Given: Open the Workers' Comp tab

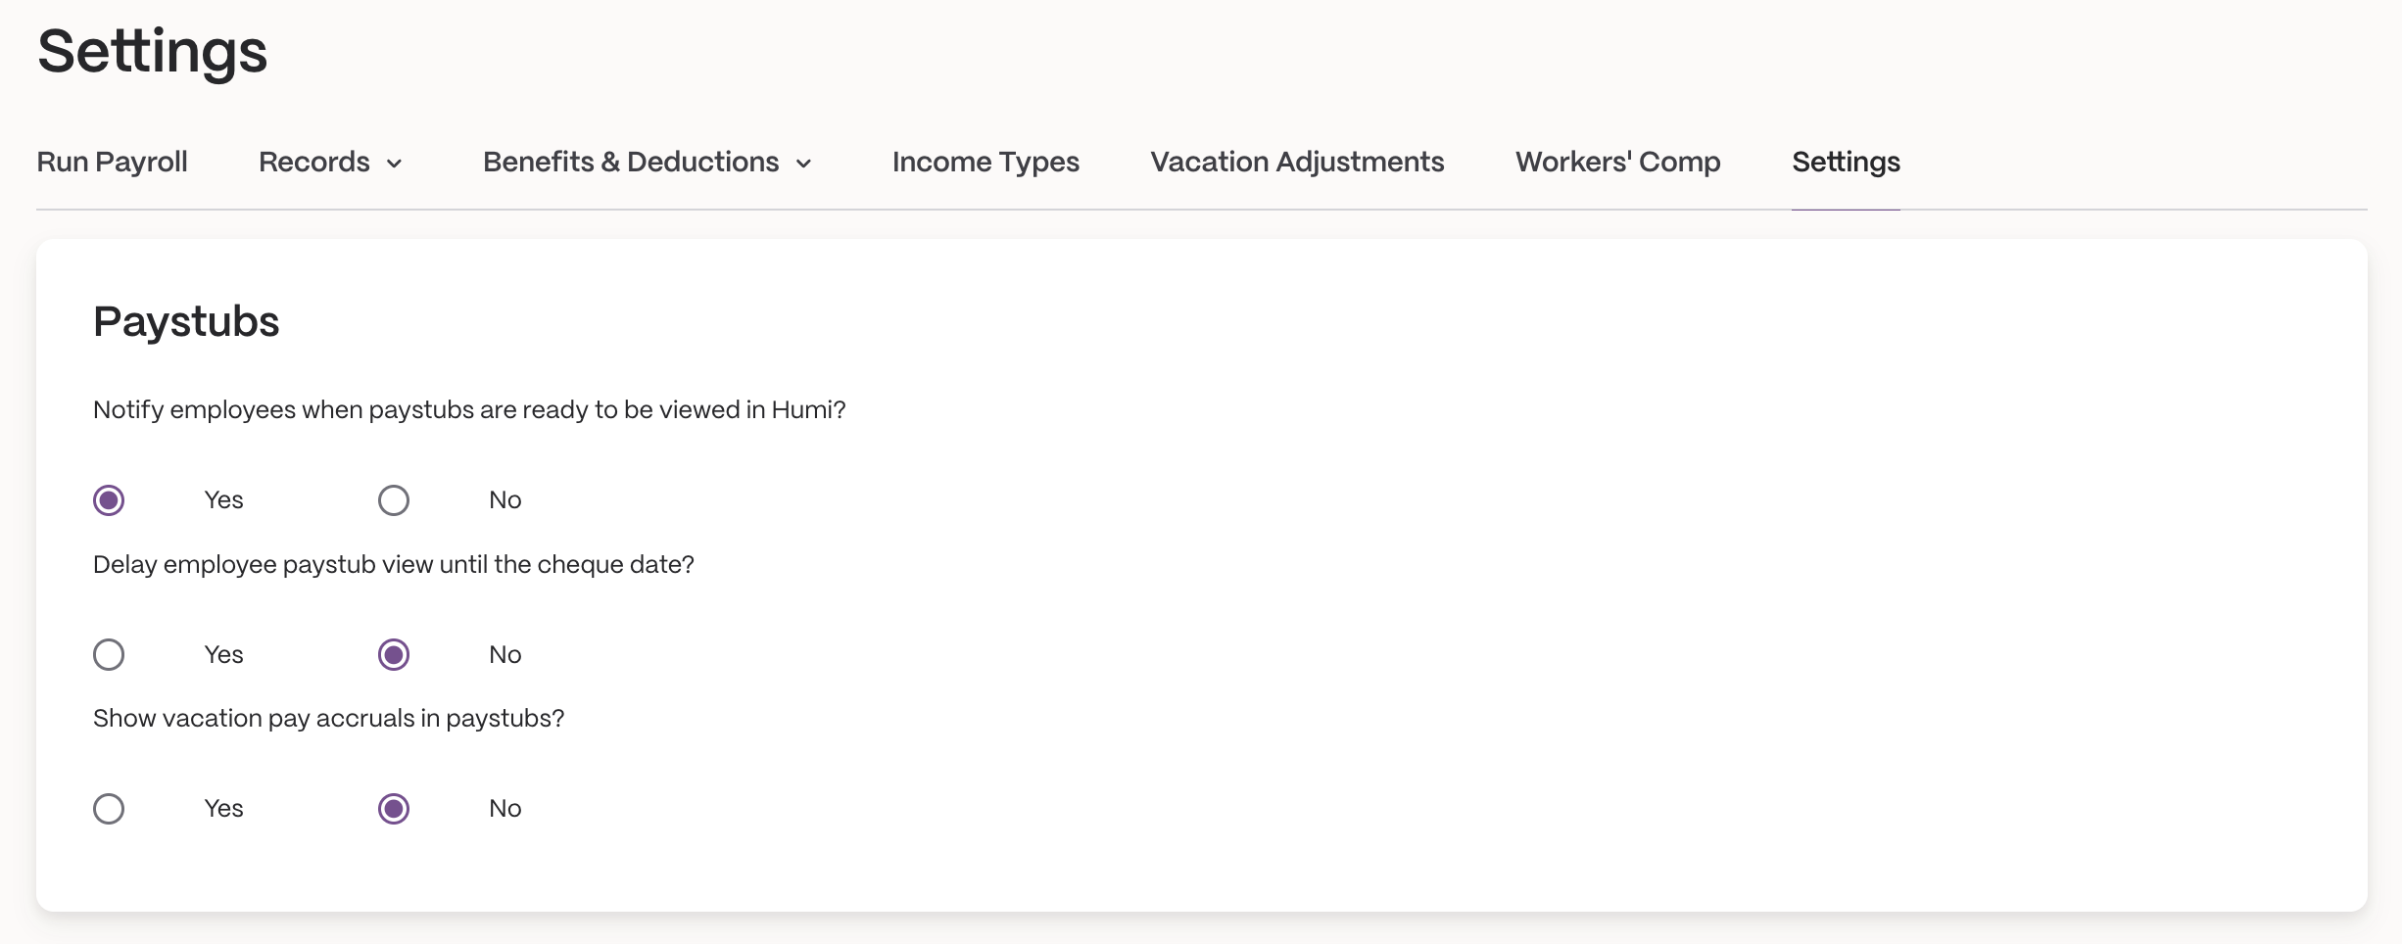Looking at the screenshot, I should [x=1618, y=162].
